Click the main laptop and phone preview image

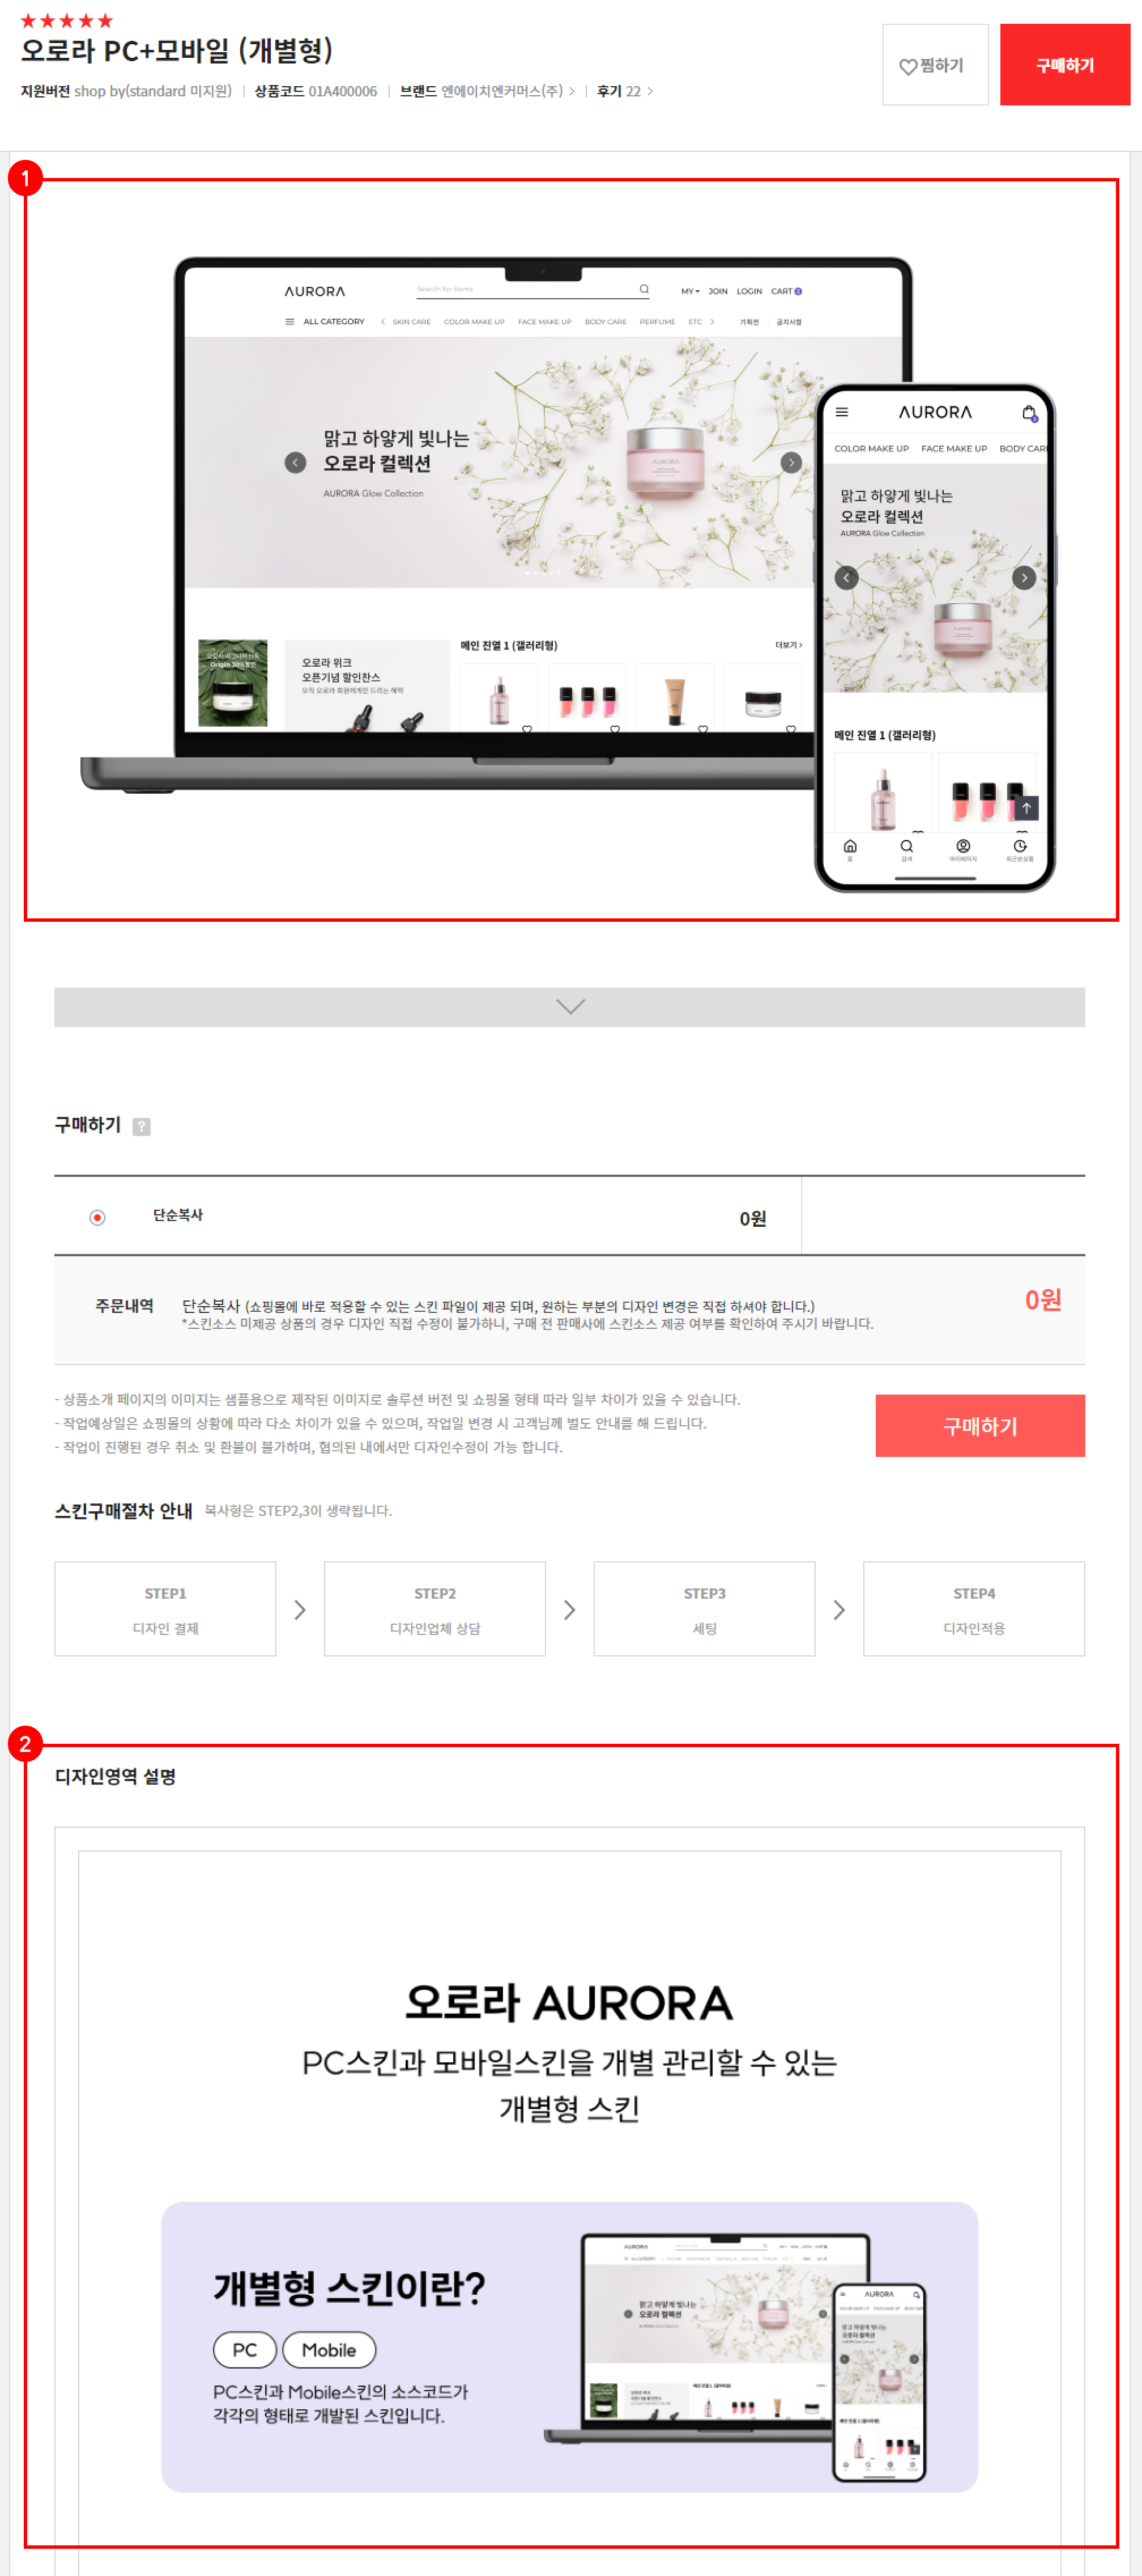coord(569,573)
